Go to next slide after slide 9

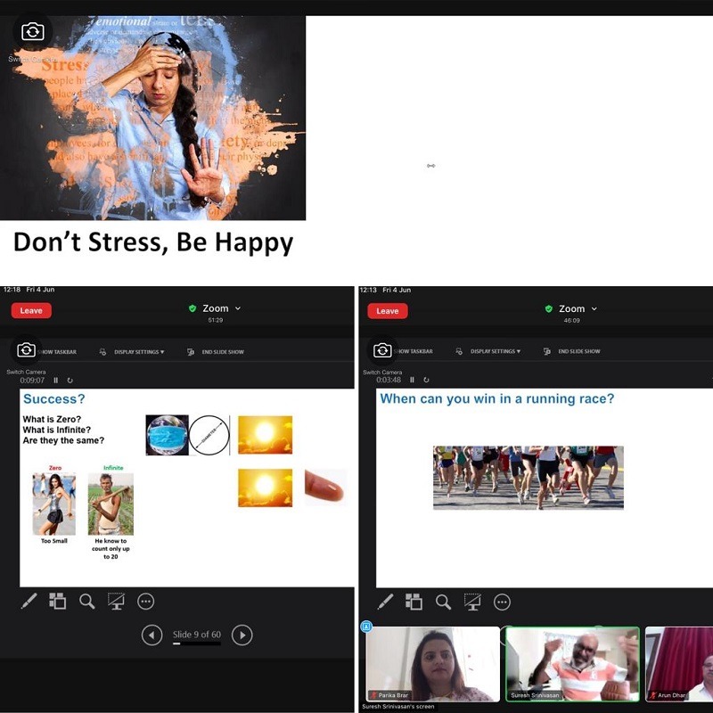pos(242,635)
